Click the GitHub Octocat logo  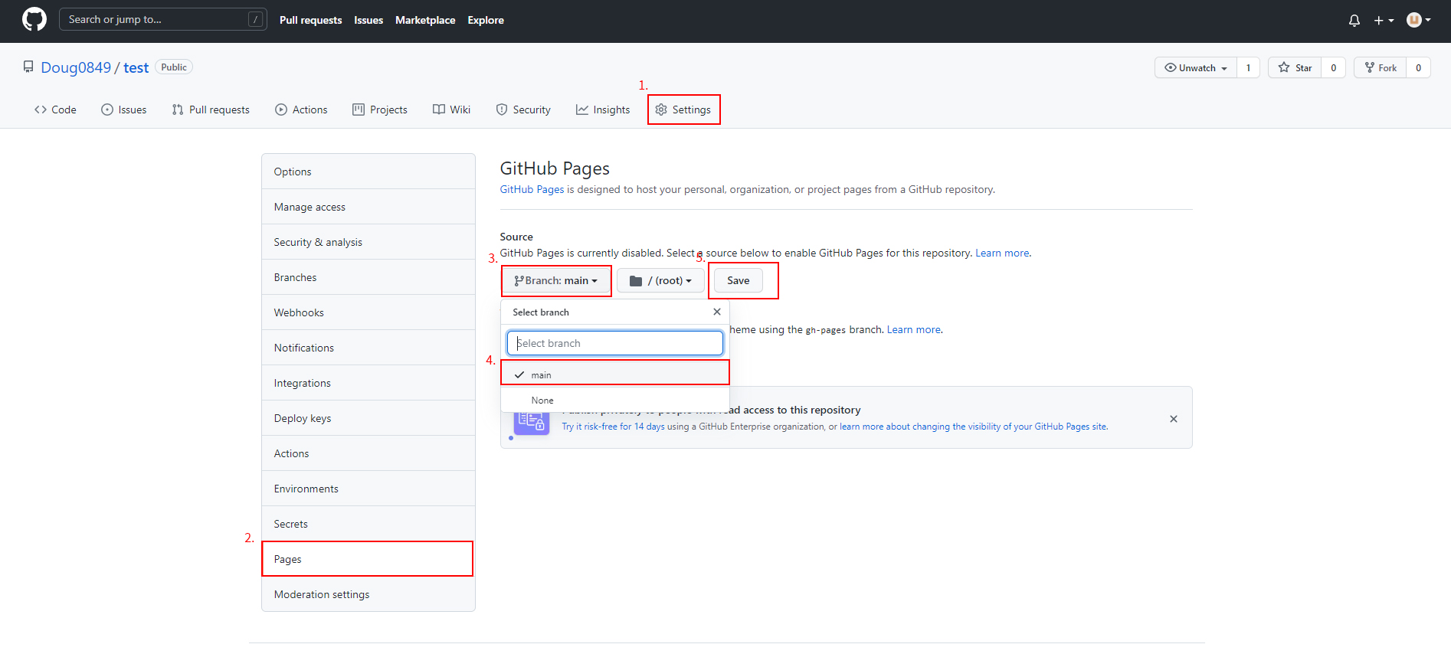34,20
